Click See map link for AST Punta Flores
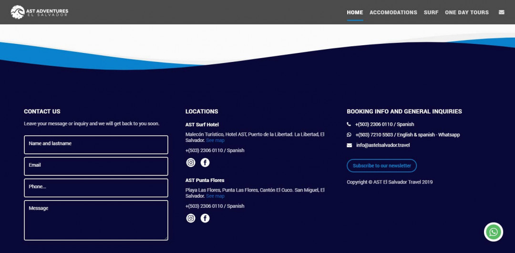The height and width of the screenshot is (253, 515). 215,196
